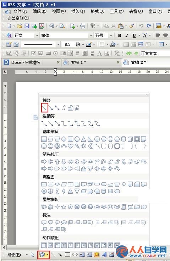Toggle Underline formatting
Viewport: 170px width, 261px height.
pyautogui.click(x=134, y=35)
